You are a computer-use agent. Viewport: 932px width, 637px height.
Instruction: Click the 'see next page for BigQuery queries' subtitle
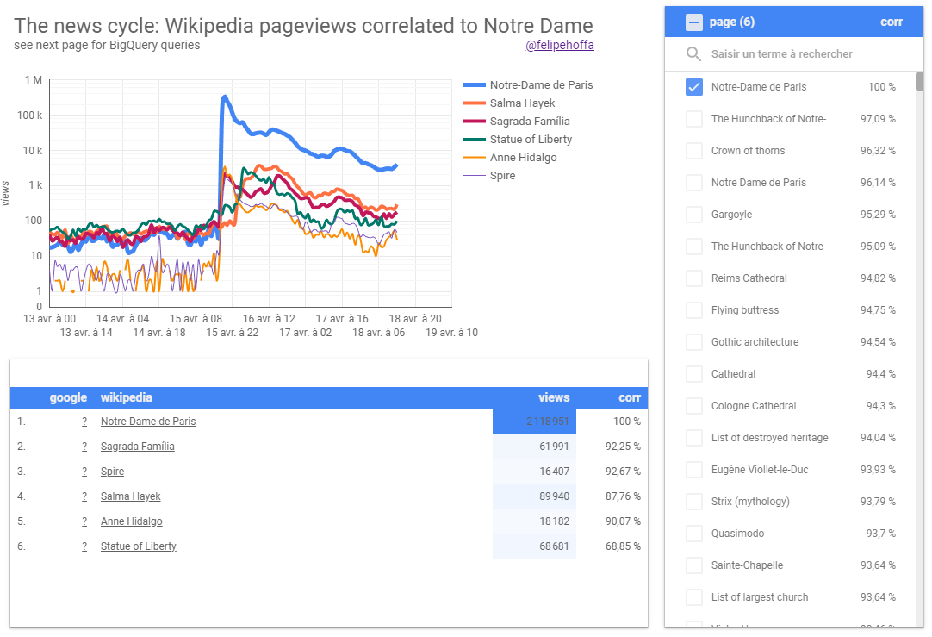pyautogui.click(x=107, y=45)
